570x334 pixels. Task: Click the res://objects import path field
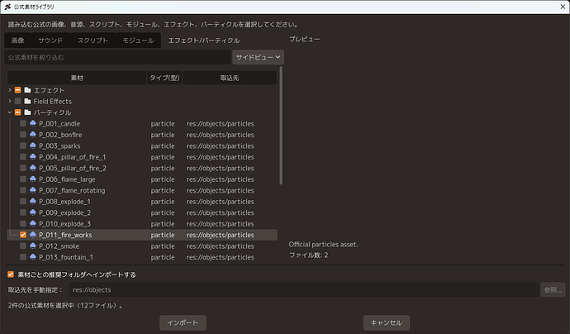click(304, 289)
